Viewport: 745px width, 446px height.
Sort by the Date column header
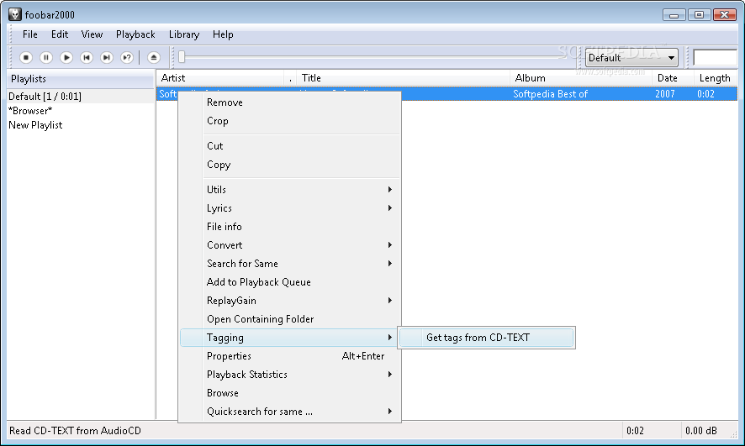point(673,78)
